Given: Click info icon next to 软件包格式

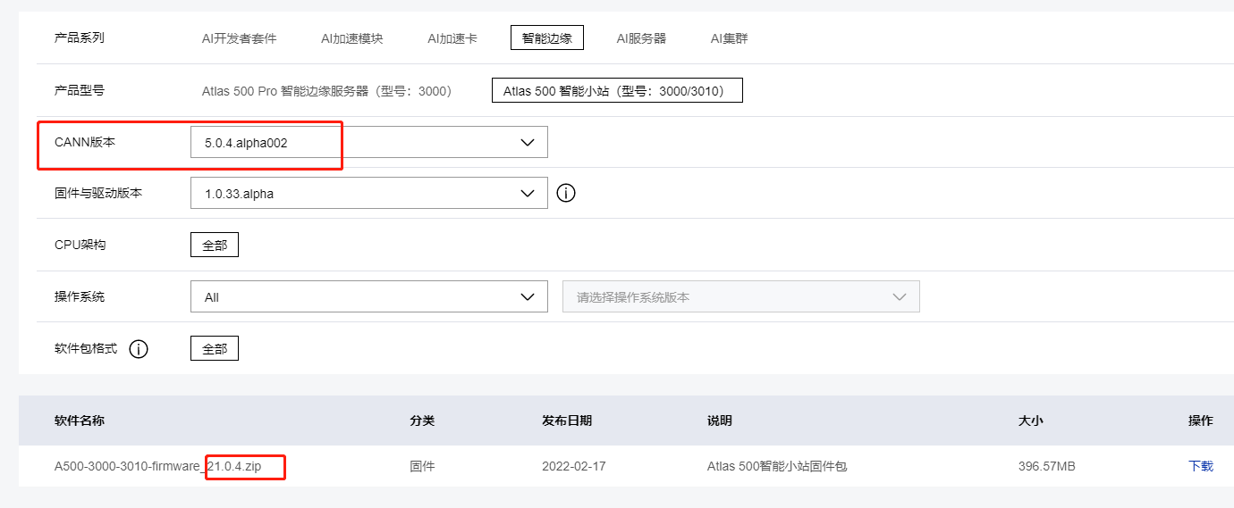Looking at the screenshot, I should (x=138, y=349).
